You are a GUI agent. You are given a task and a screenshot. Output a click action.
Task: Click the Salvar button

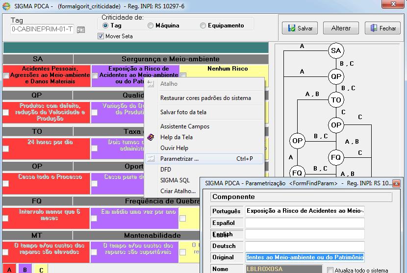tap(300, 28)
